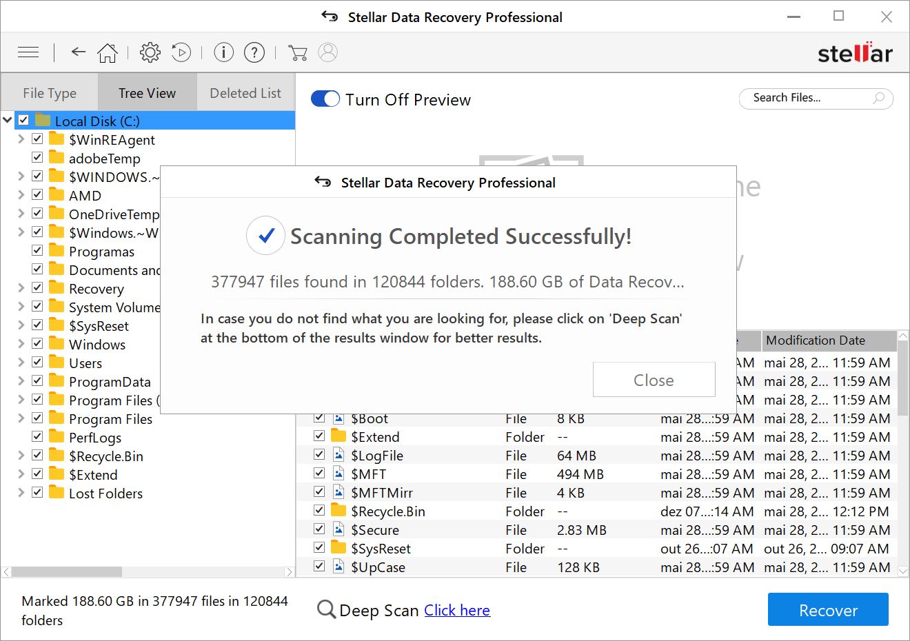Screen dimensions: 910x641
Task: Click the Deep Scan 'Click here' link
Action: point(457,610)
